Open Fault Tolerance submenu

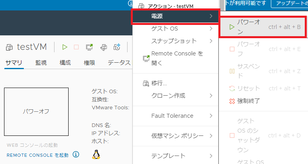tap(176, 116)
